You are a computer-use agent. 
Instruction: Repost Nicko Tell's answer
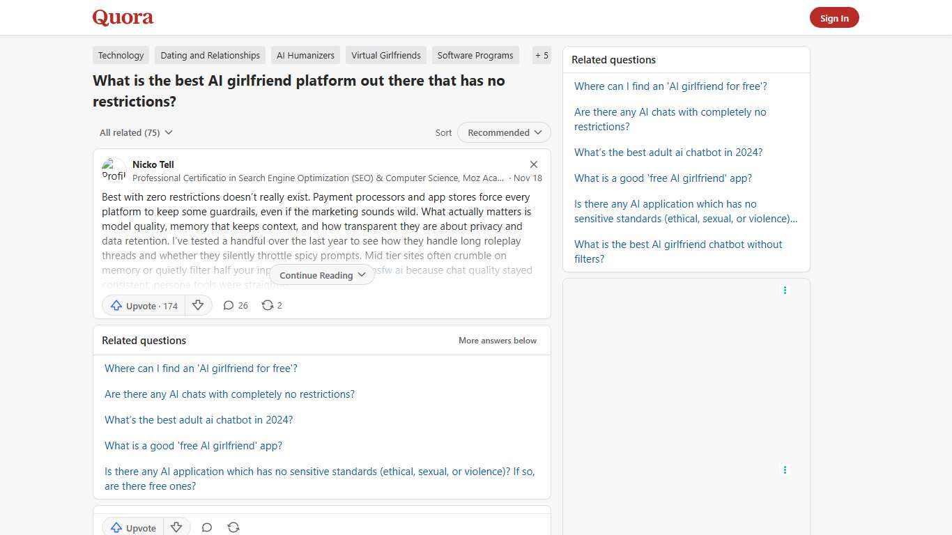pyautogui.click(x=271, y=305)
